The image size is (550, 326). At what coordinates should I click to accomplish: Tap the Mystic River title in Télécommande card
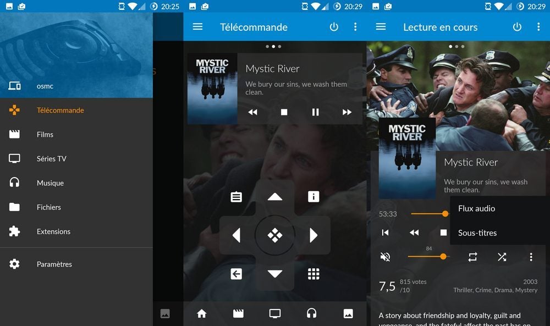pyautogui.click(x=273, y=69)
